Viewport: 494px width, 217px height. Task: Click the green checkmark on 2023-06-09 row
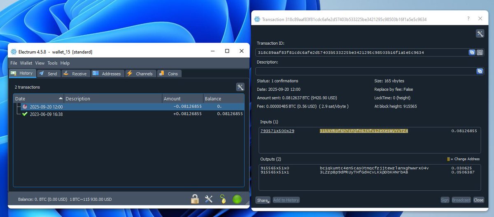(x=25, y=114)
